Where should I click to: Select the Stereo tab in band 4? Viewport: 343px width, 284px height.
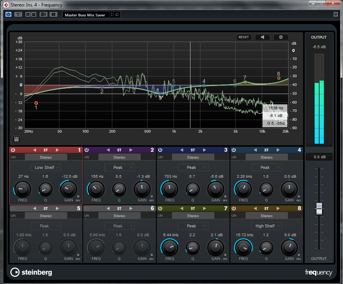coord(266,157)
